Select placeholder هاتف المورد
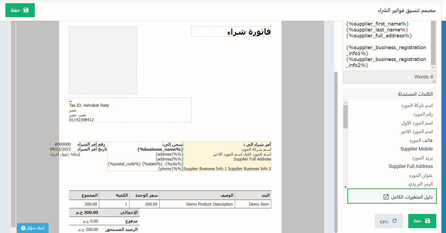 click(x=421, y=140)
